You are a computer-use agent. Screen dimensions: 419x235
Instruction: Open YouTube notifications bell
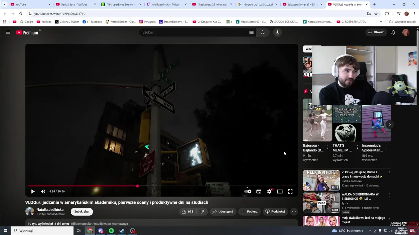[x=393, y=32]
